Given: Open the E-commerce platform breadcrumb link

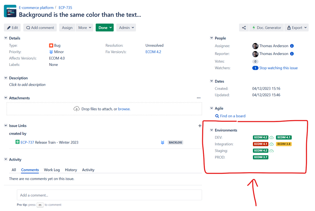Looking at the screenshot, I should (36, 8).
